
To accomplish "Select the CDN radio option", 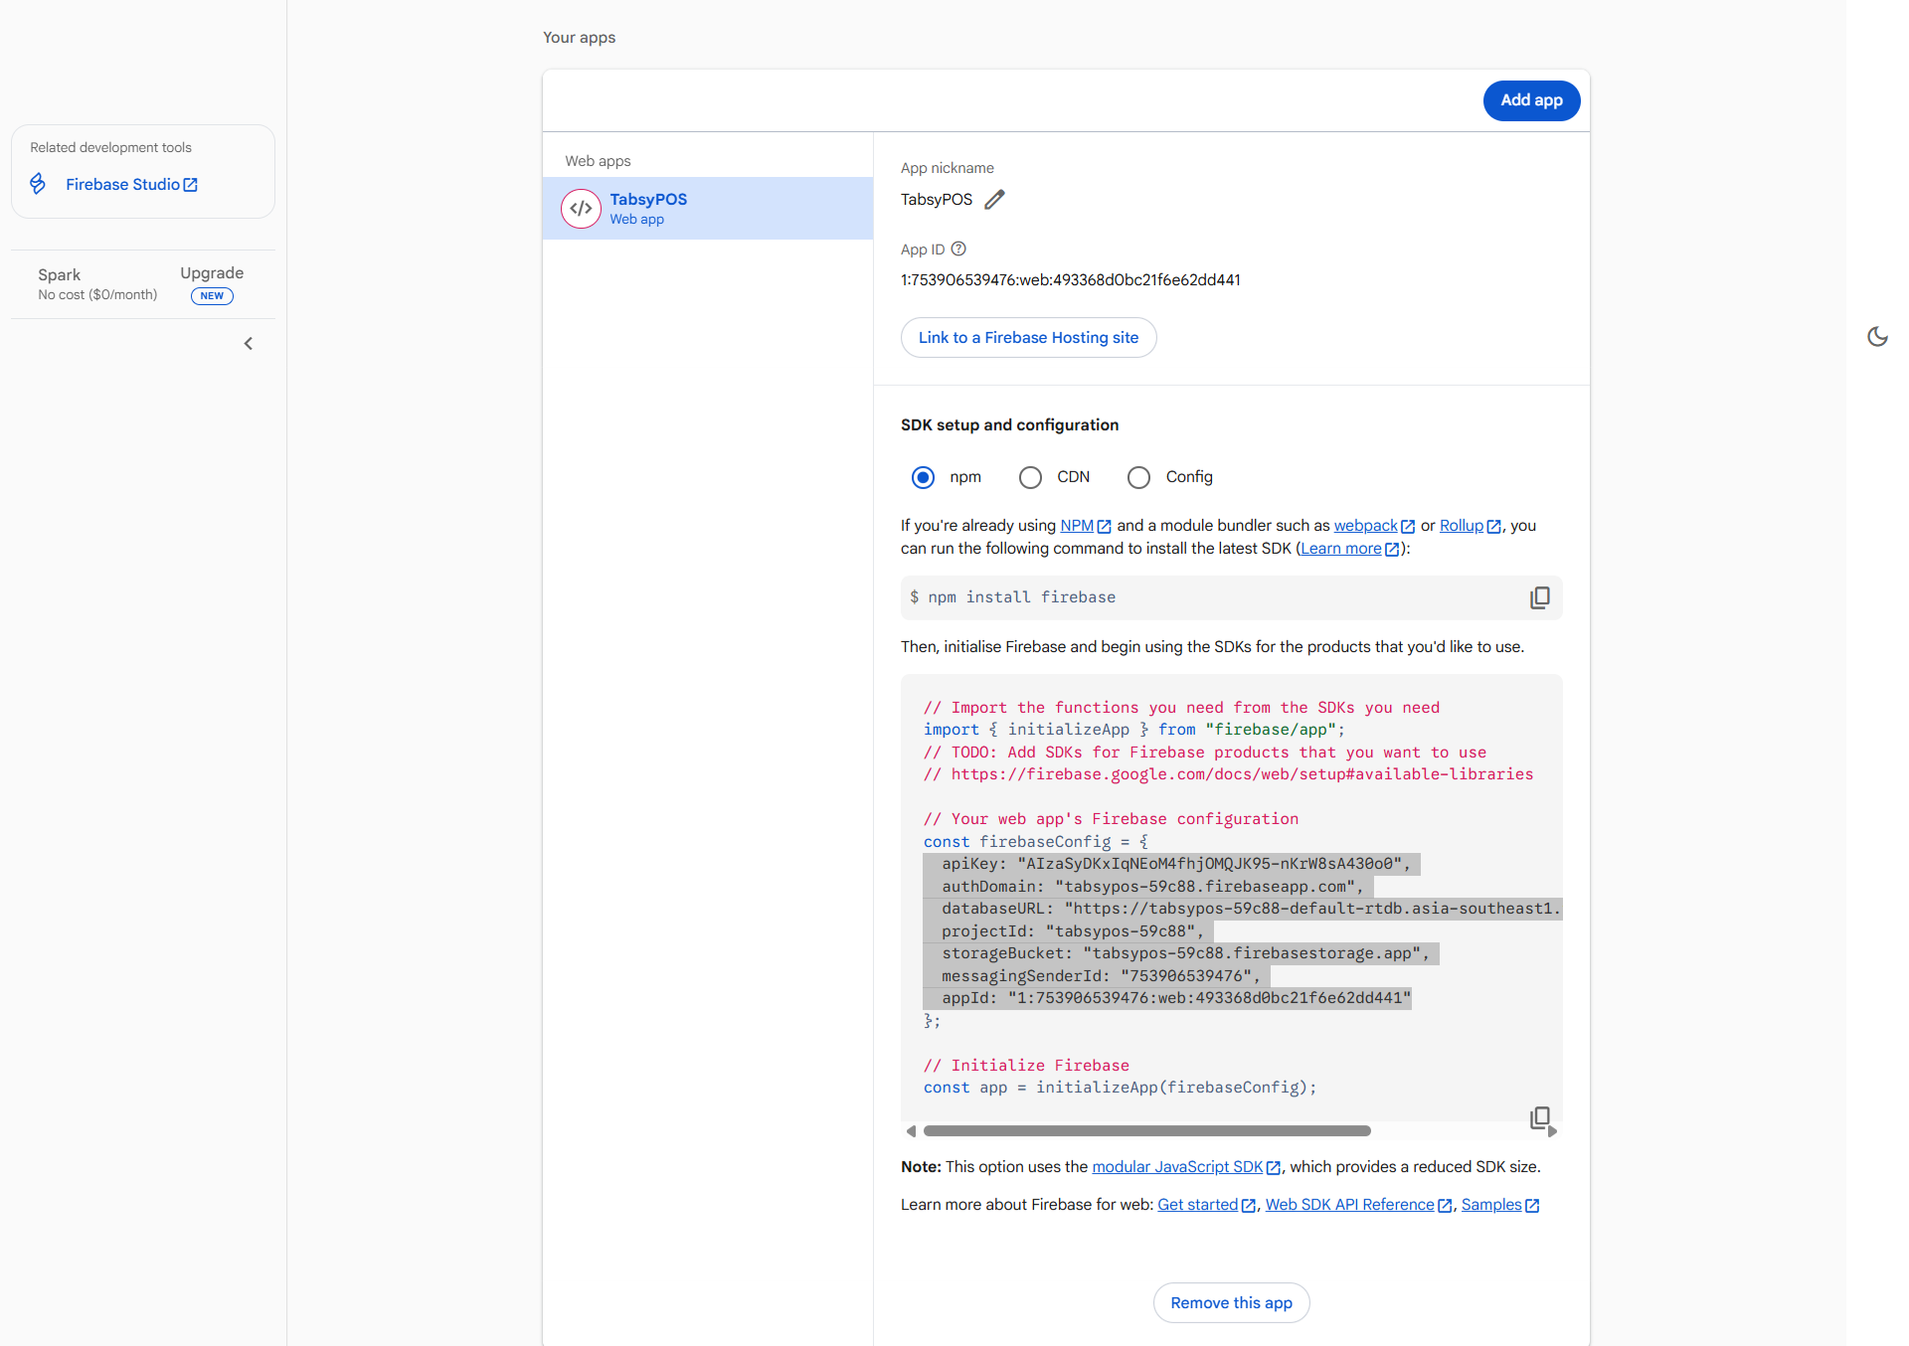I will pyautogui.click(x=1030, y=477).
